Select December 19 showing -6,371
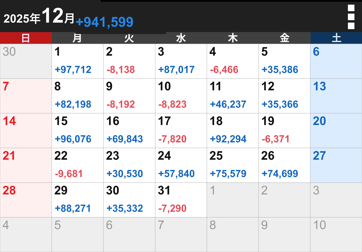 point(284,131)
